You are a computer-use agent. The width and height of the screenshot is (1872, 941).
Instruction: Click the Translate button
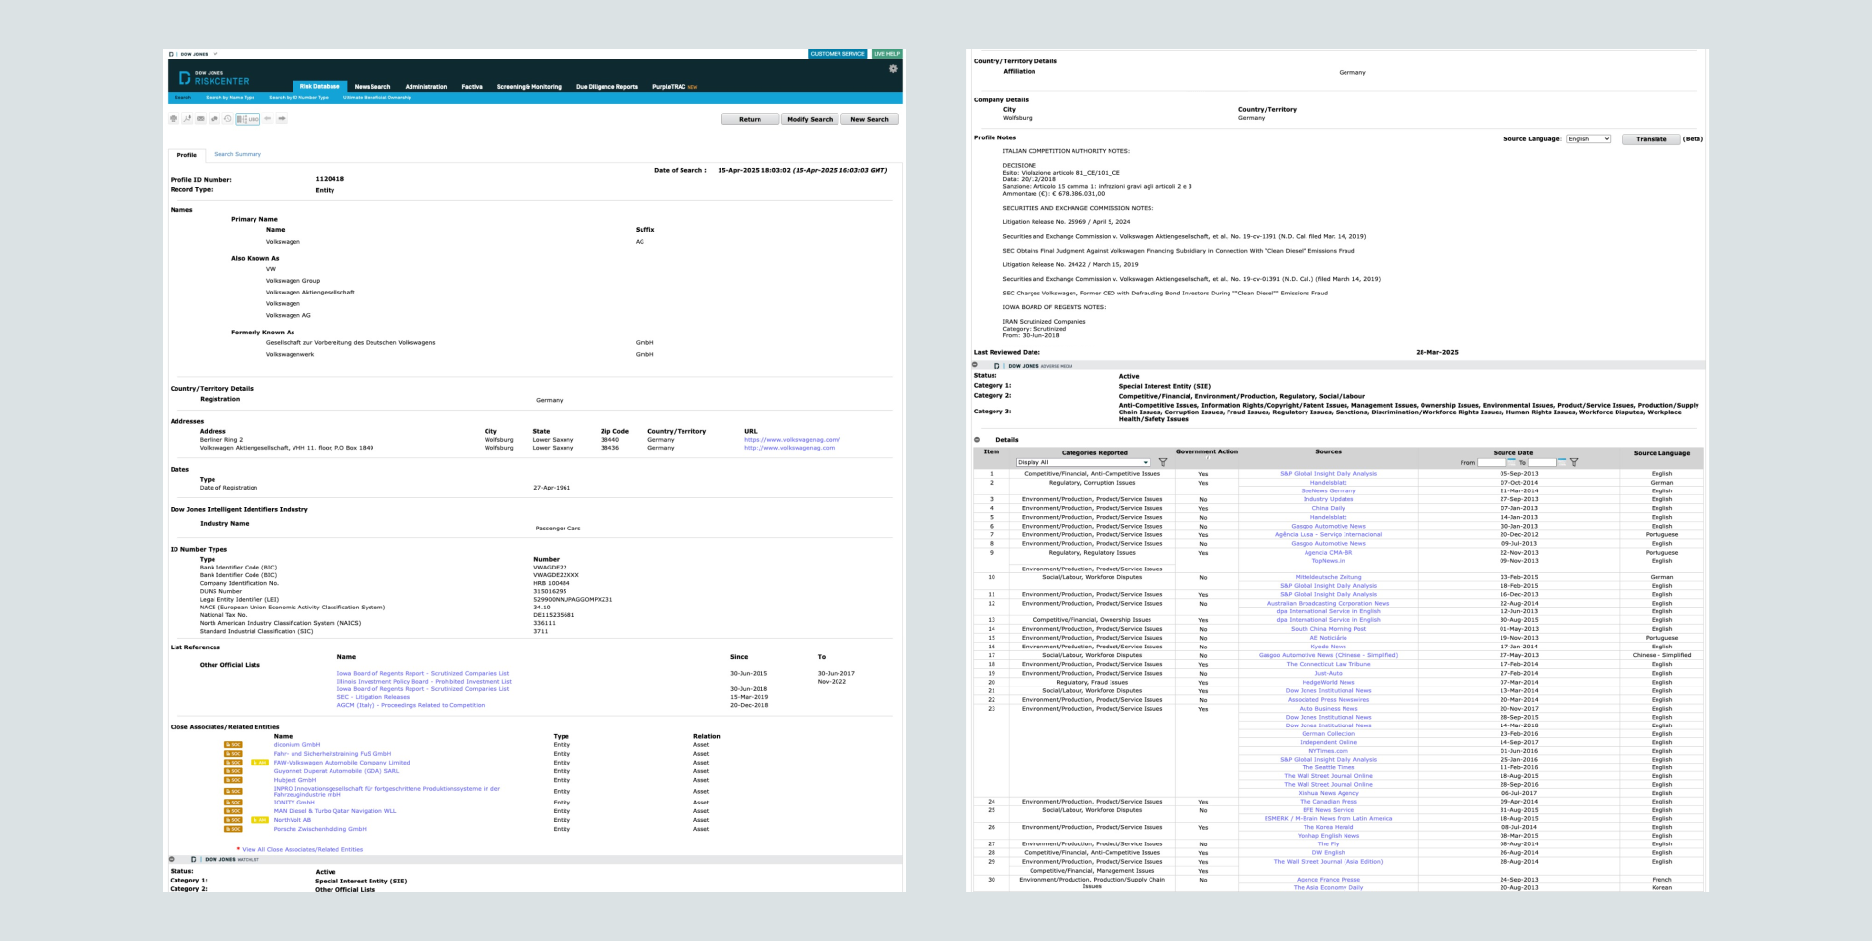click(x=1651, y=139)
